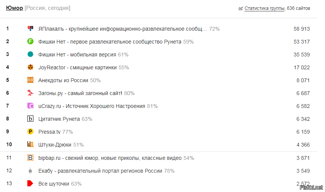Open ЯПлакалъ site link

pyautogui.click(x=123, y=29)
